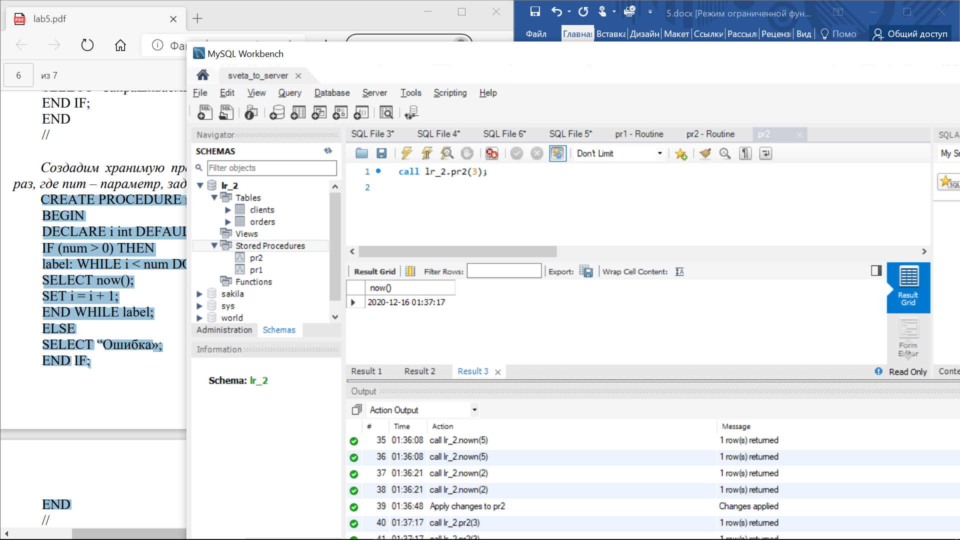Select the Functions folder in tree
Image resolution: width=960 pixels, height=540 pixels.
pyautogui.click(x=253, y=282)
